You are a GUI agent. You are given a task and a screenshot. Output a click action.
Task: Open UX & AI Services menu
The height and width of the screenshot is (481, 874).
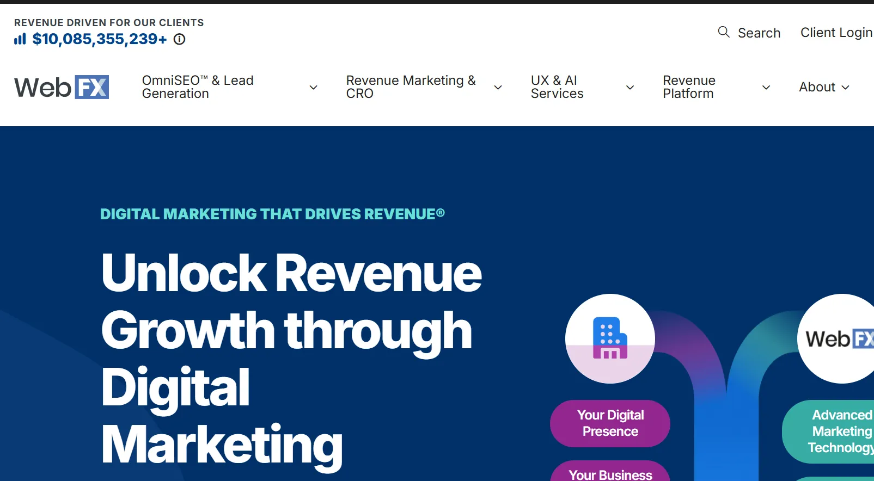[x=557, y=87]
